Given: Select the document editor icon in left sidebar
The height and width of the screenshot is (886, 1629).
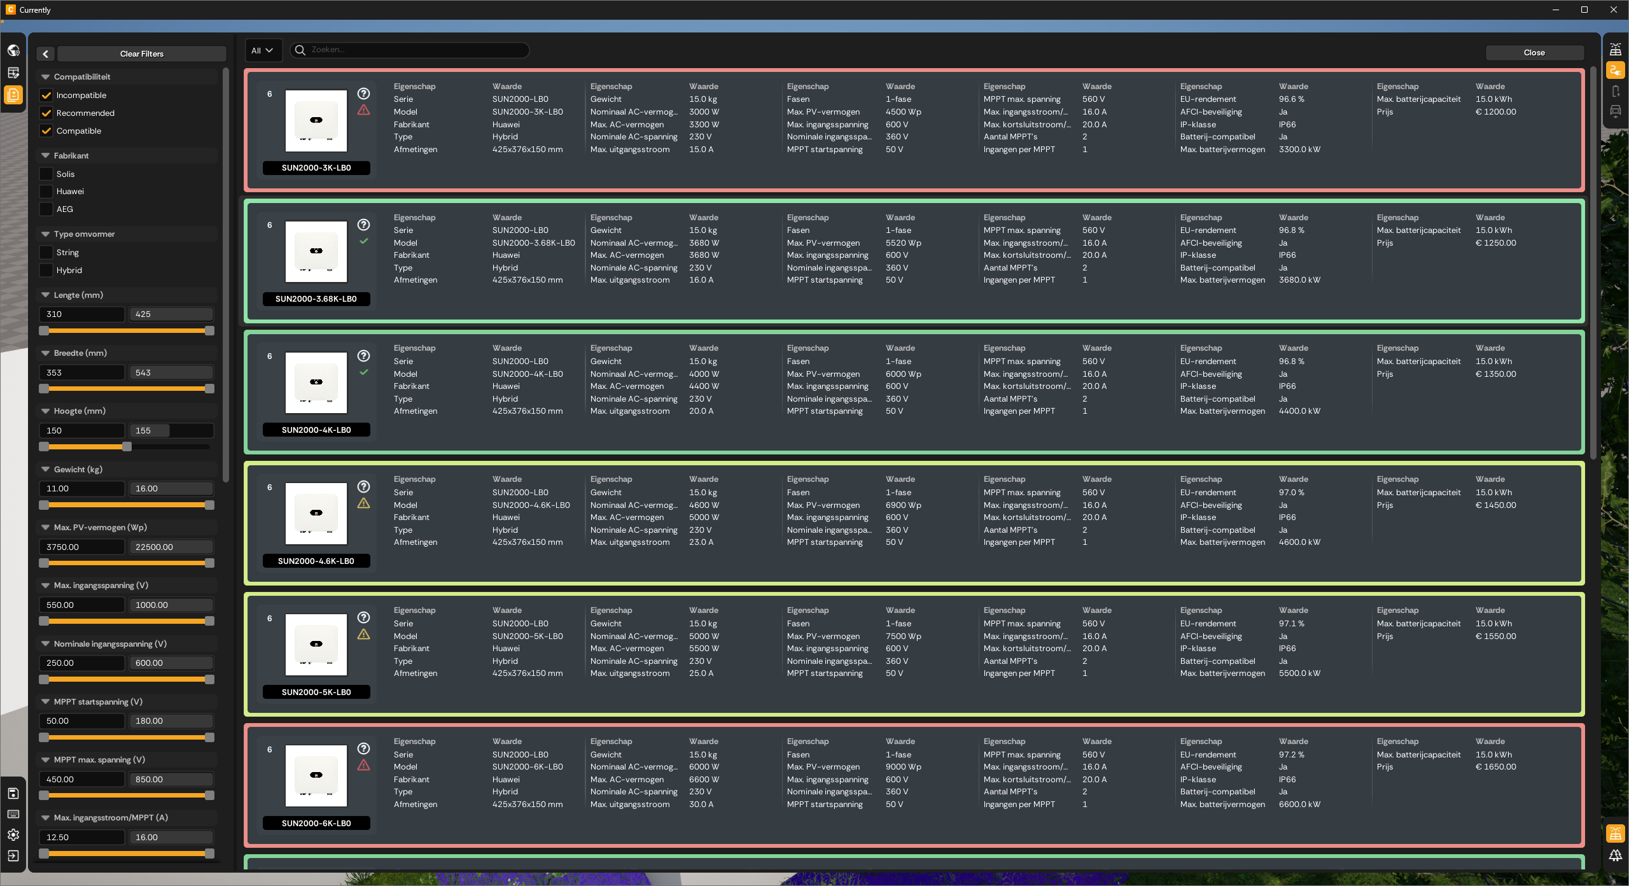Looking at the screenshot, I should pos(13,73).
